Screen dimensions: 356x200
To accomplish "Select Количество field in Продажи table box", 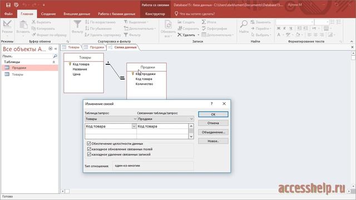I will click(144, 84).
